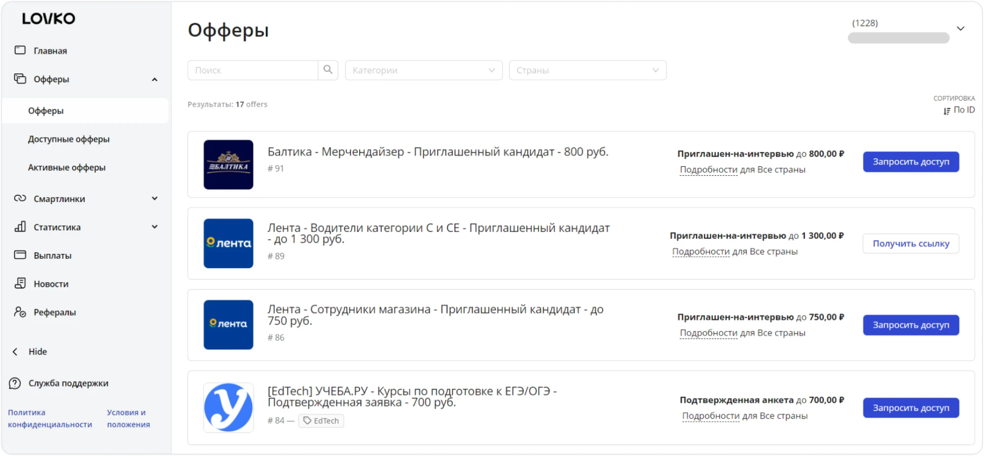The height and width of the screenshot is (456, 984).
Task: Go to Главная in the sidebar
Action: (50, 51)
